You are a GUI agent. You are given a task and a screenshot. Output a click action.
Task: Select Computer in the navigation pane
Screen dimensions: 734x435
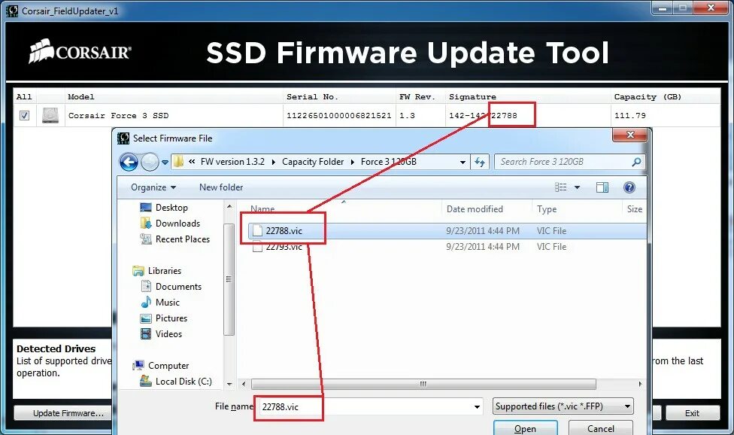pyautogui.click(x=168, y=366)
